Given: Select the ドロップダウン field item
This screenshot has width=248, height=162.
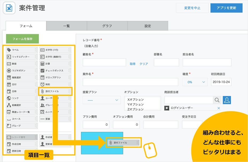Looking at the screenshot, I should coord(54,77).
